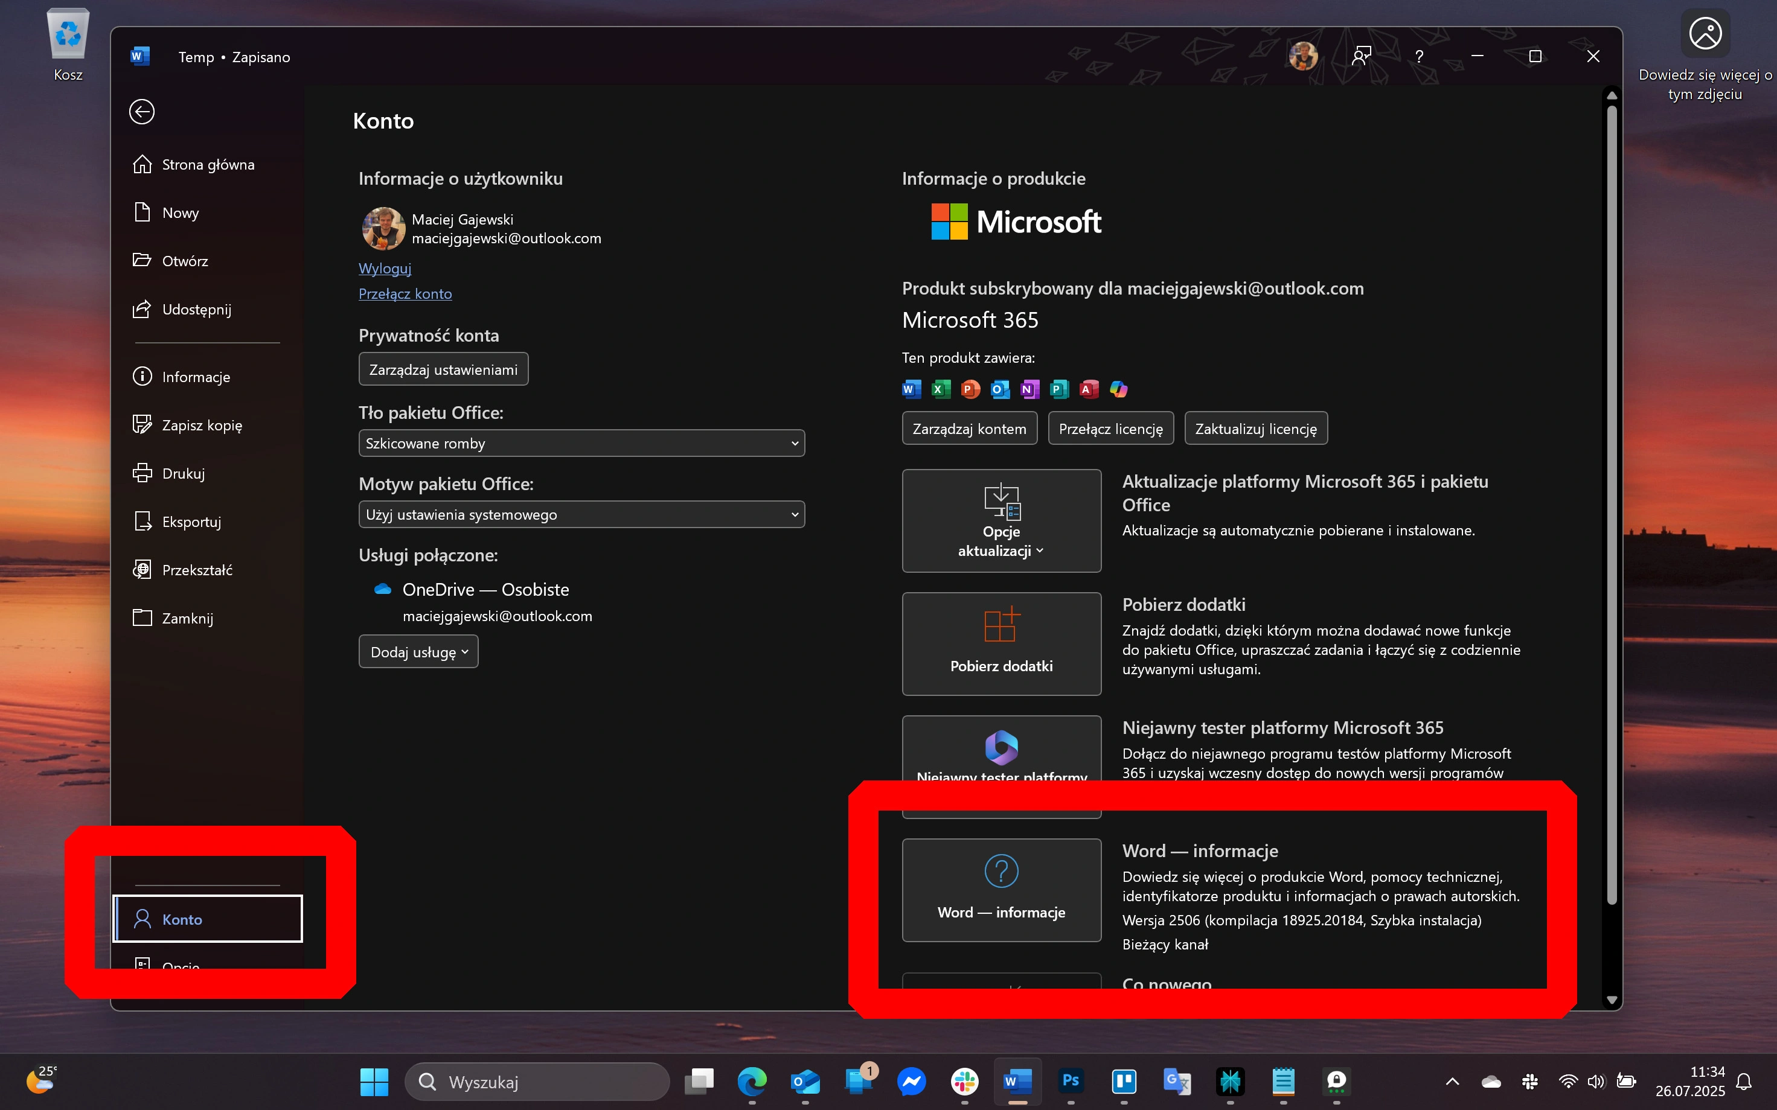Viewport: 1777px width, 1110px height.
Task: Click the Wyloguj link
Action: tap(385, 268)
